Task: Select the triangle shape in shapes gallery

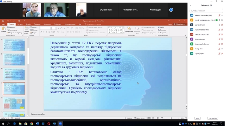Action: click(x=109, y=30)
